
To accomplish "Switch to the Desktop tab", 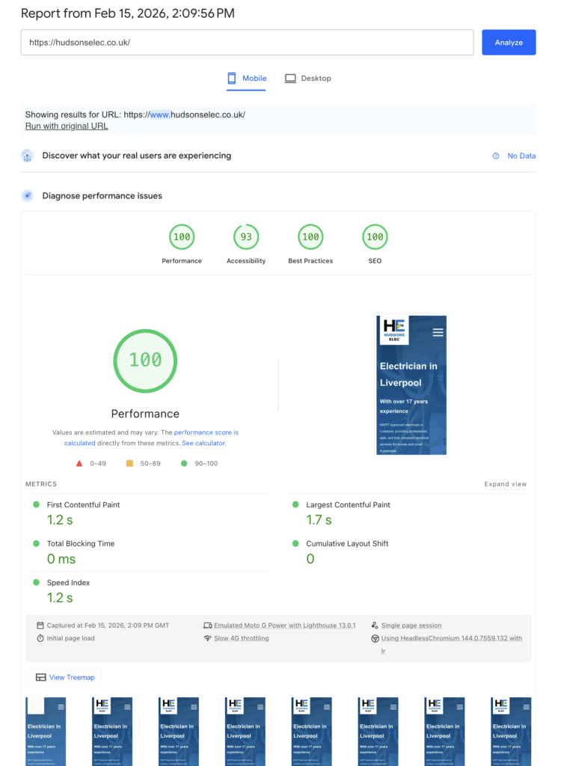I will [x=308, y=78].
